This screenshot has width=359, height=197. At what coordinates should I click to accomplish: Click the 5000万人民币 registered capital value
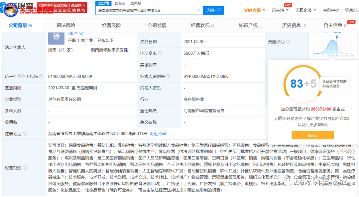tap(196, 53)
